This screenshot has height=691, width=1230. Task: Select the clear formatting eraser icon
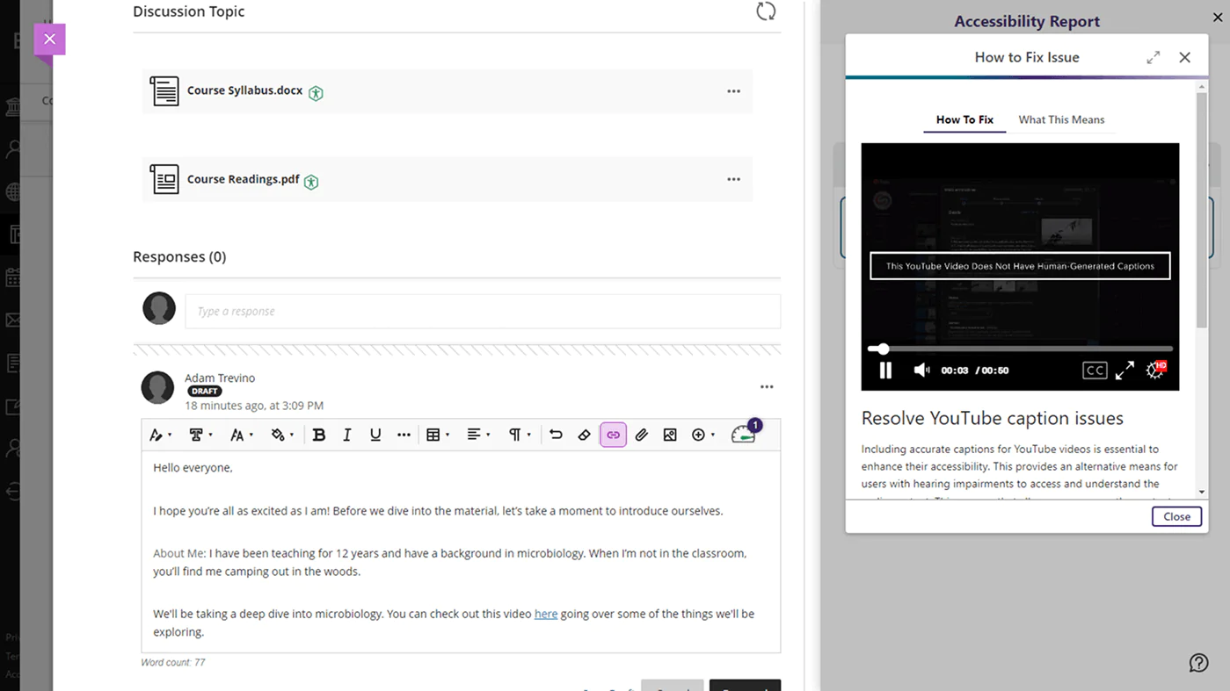click(x=584, y=435)
